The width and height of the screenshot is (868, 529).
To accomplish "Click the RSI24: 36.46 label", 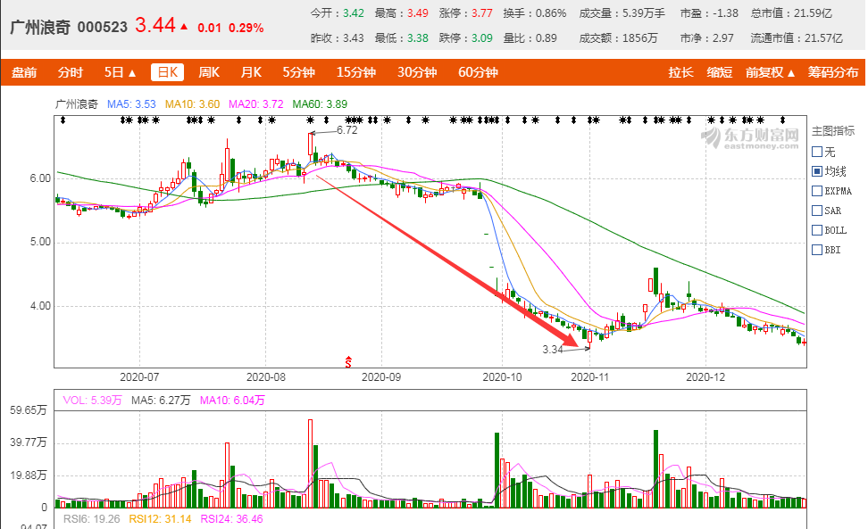I will coord(231,519).
